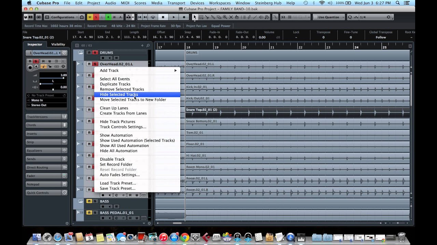The width and height of the screenshot is (437, 245).
Task: Click the transport Play button
Action: tap(173, 17)
